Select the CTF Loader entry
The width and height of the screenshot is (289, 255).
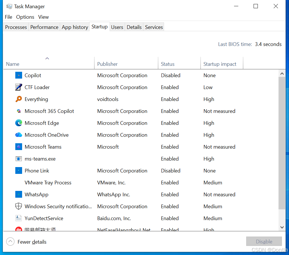37,87
